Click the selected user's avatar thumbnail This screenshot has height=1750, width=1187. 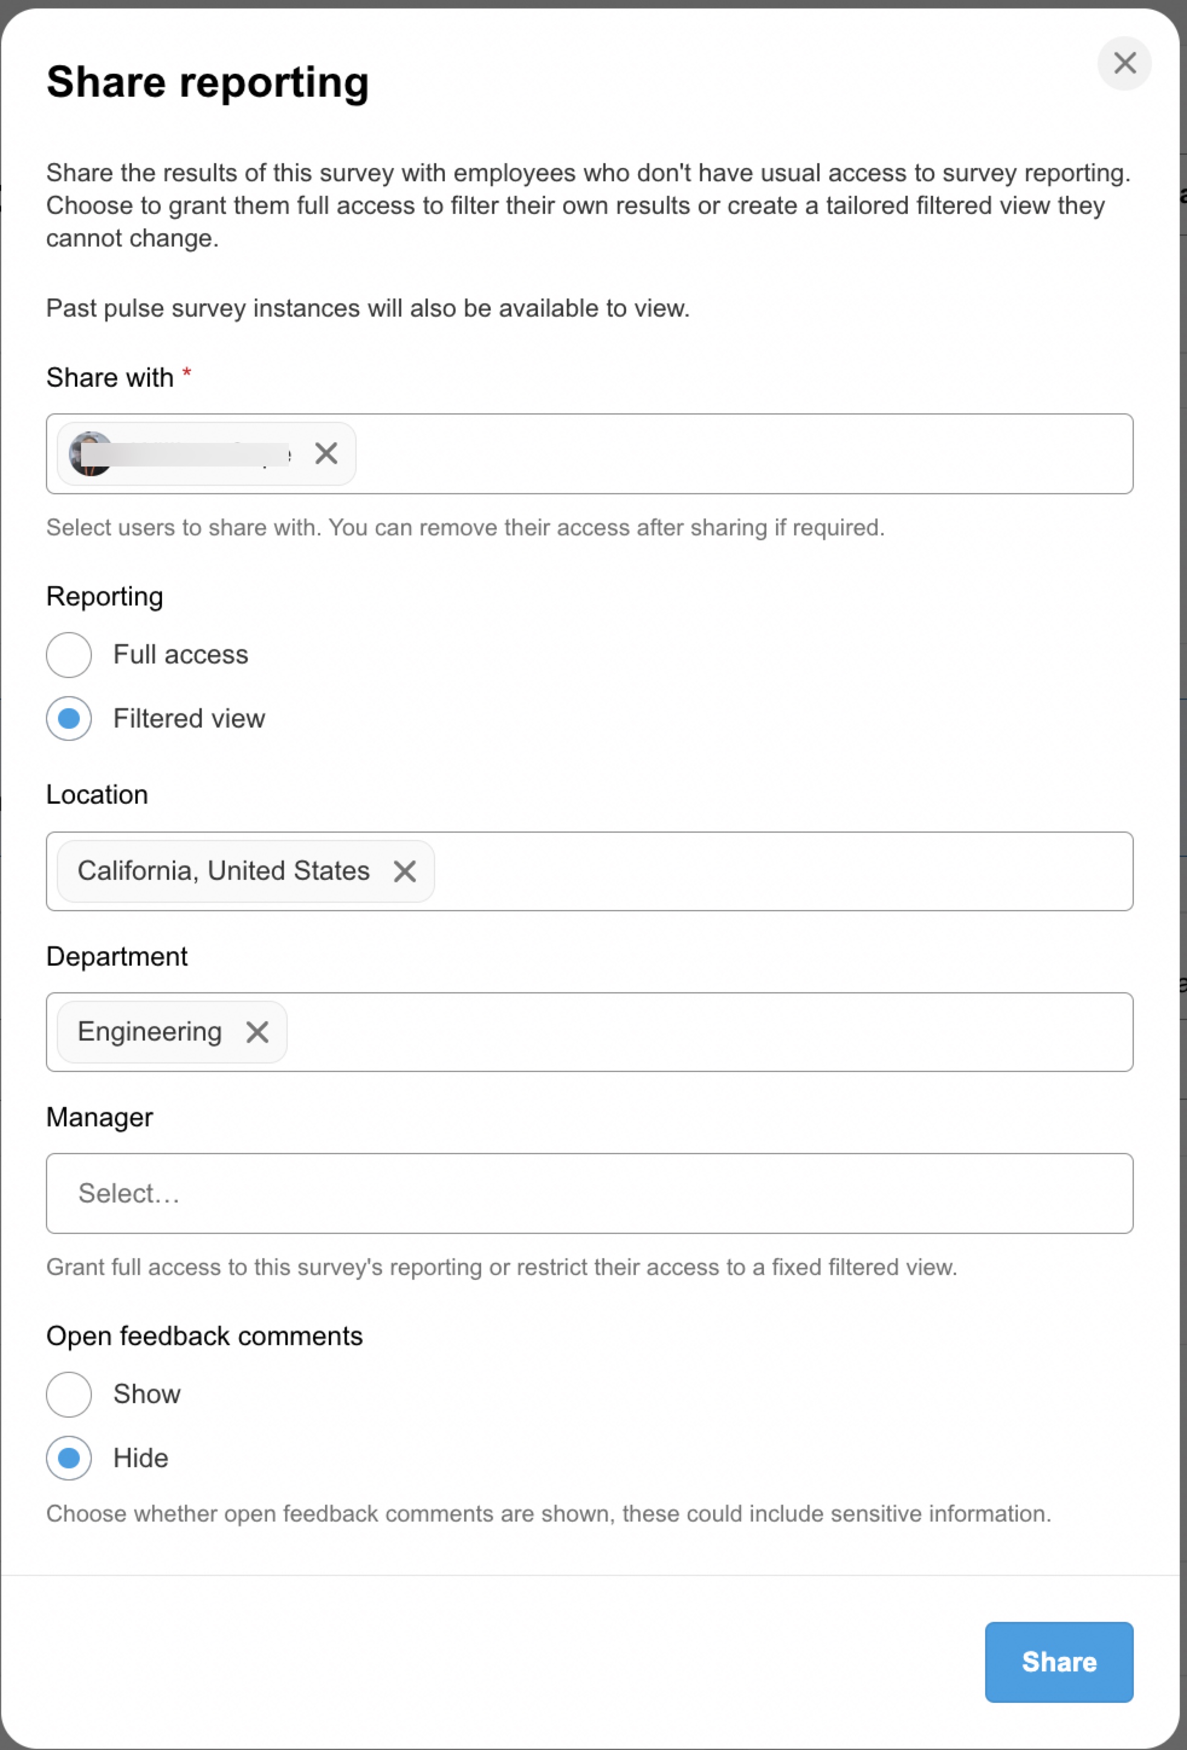tap(89, 453)
